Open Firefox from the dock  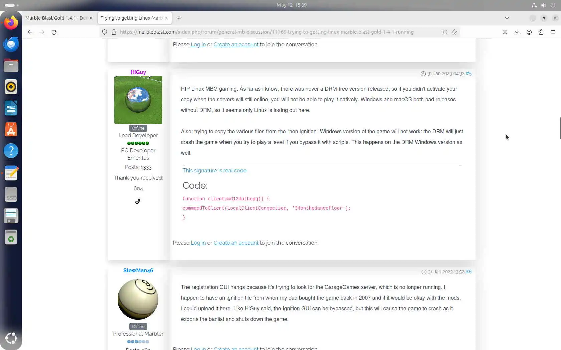tap(11, 23)
